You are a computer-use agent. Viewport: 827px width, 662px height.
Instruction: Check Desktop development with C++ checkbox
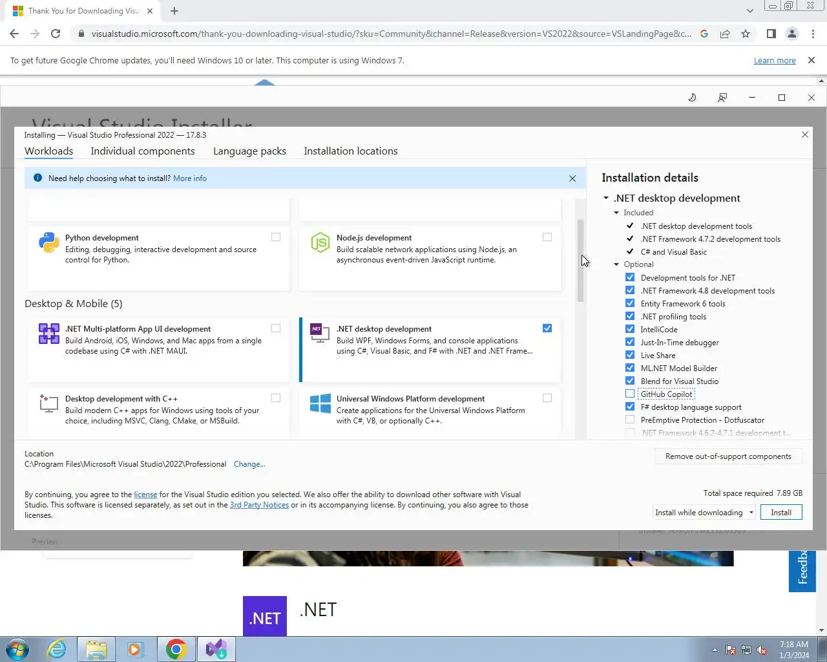[x=276, y=398]
